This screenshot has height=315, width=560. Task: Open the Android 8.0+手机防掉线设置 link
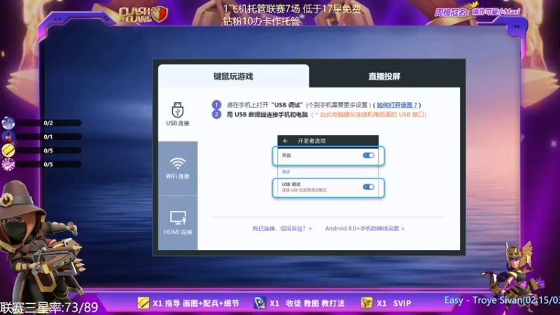(x=364, y=228)
